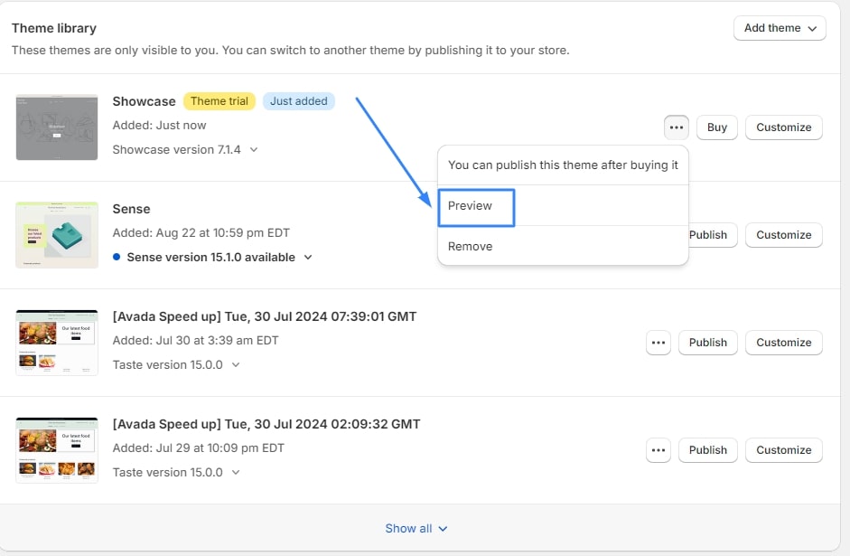Viewport: 850px width, 556px height.
Task: Open thumbnail of Avada 02:09:32 GMT theme
Action: 57,450
